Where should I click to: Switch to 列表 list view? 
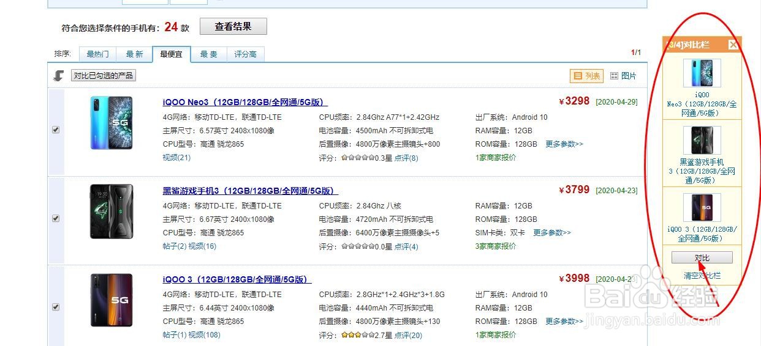point(586,76)
